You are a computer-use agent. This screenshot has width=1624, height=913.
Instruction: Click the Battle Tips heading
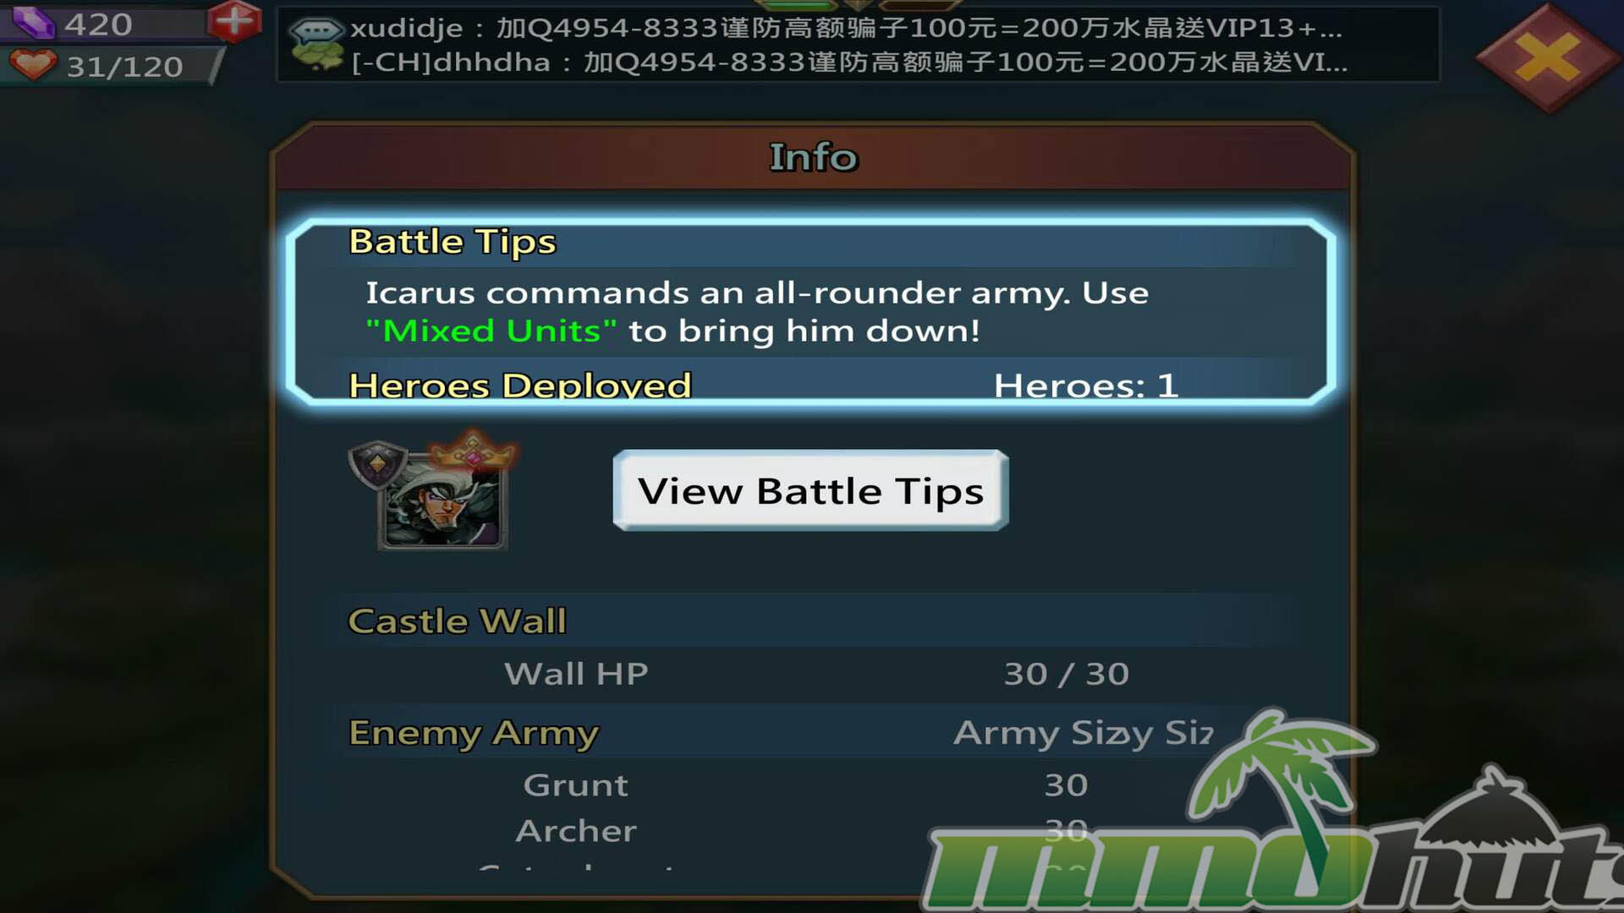tap(453, 242)
